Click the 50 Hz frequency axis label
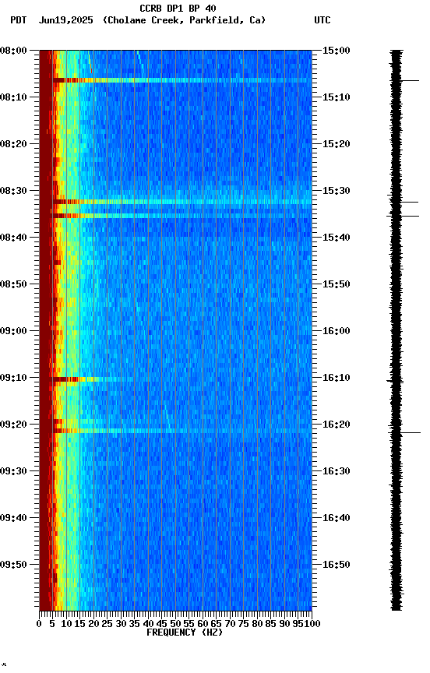 175,624
